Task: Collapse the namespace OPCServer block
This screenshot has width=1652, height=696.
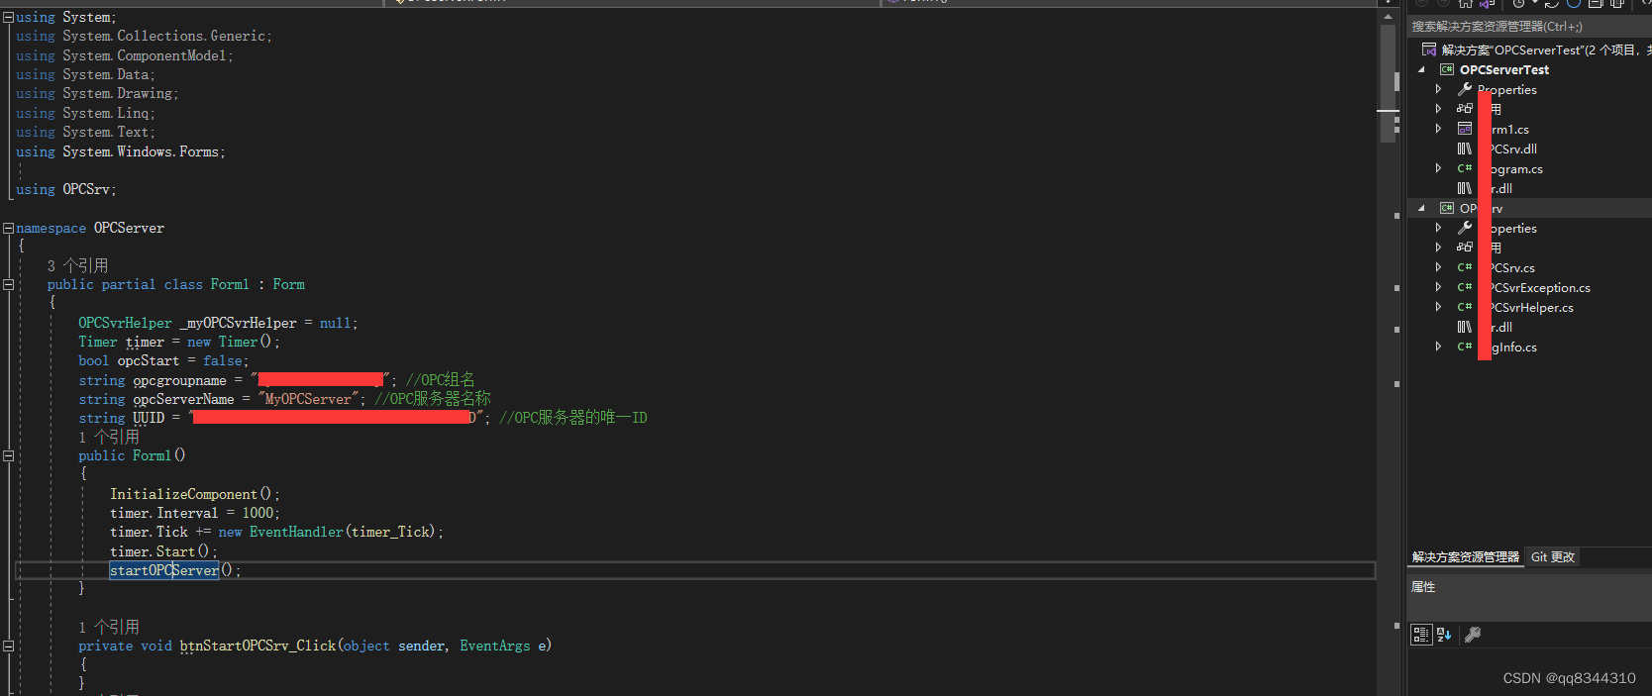Action: [x=8, y=228]
